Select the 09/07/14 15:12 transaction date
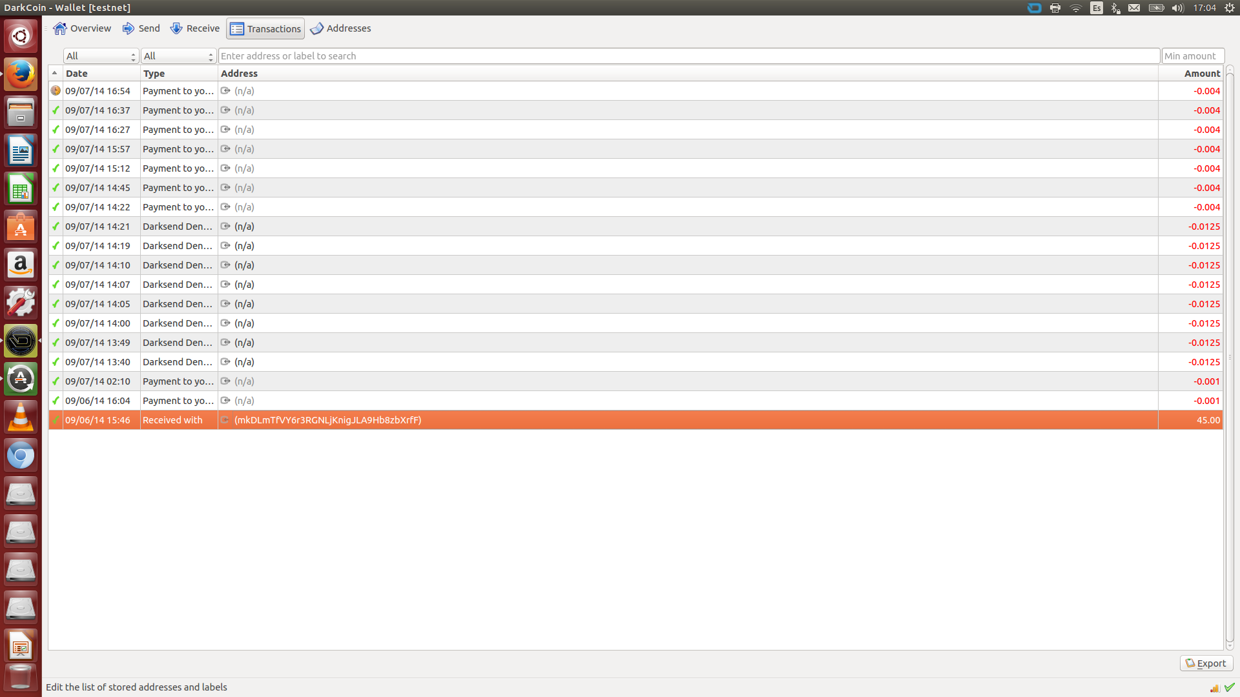The width and height of the screenshot is (1240, 697). [x=98, y=168]
